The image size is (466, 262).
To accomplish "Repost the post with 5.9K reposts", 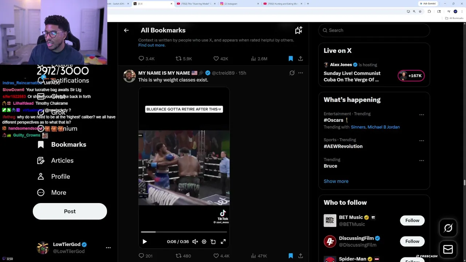I will pos(183,59).
